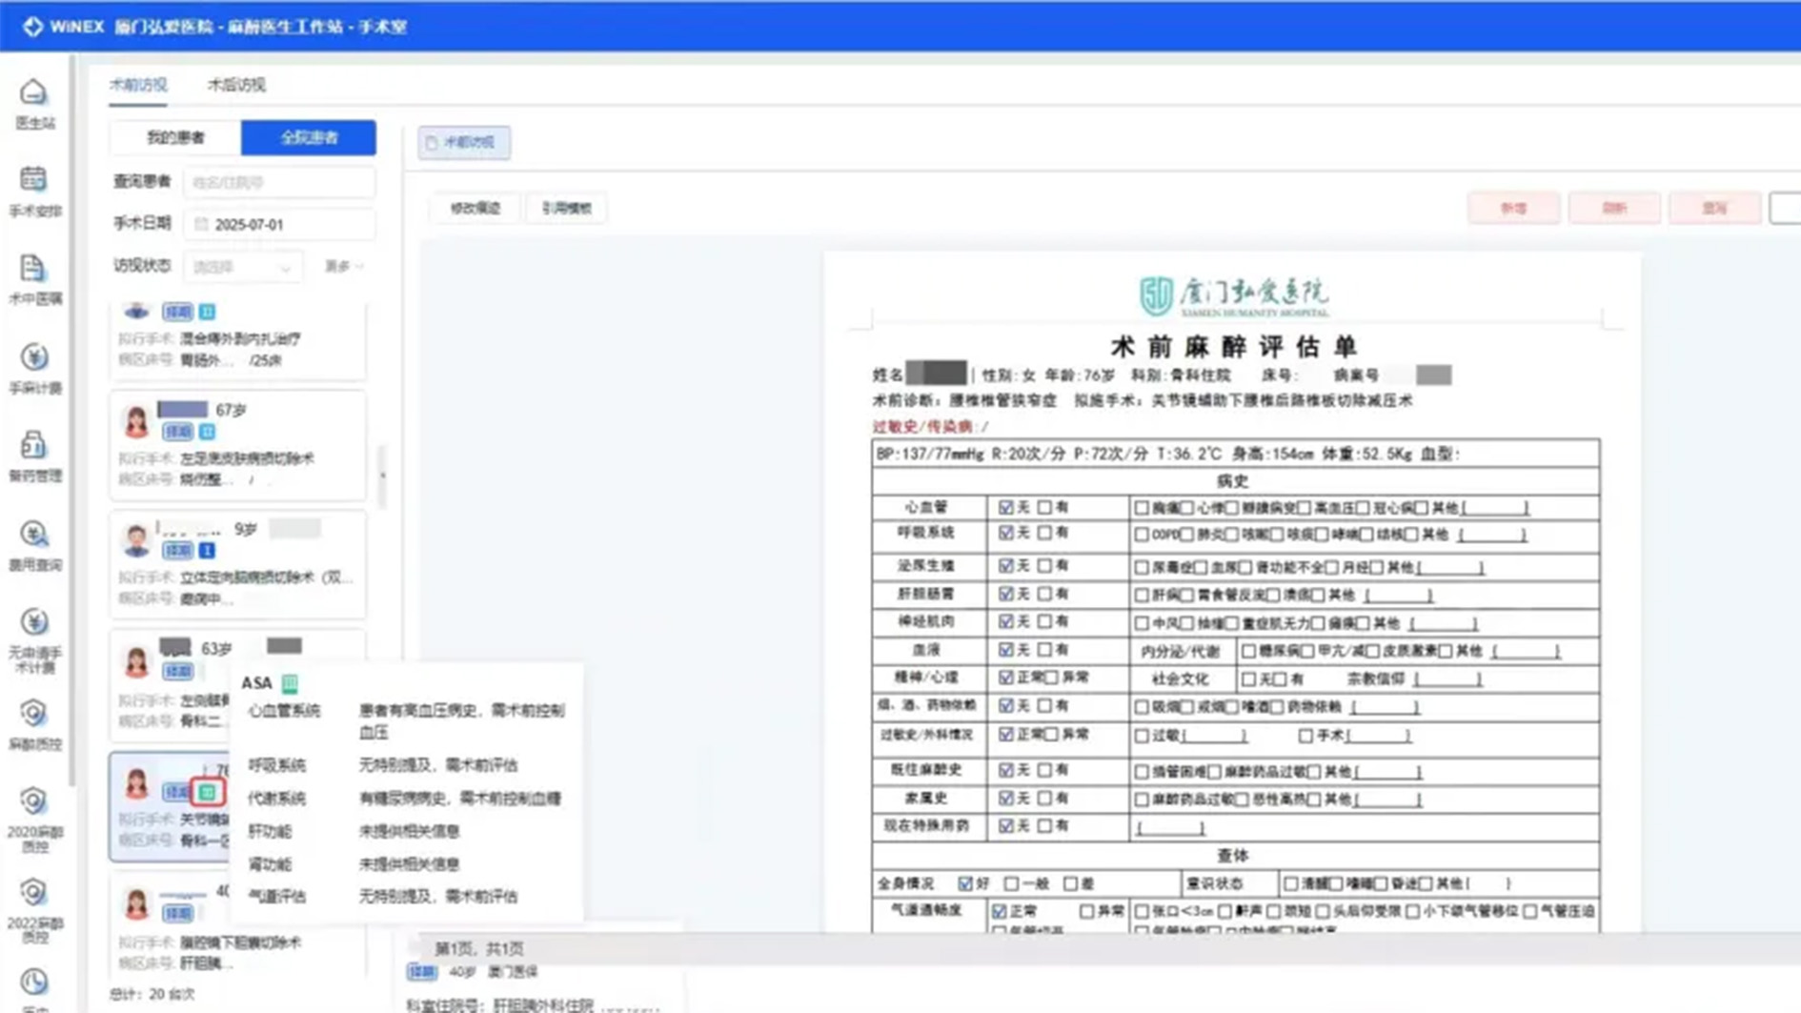
Task: Expand the 更多 filter options
Action: [343, 267]
